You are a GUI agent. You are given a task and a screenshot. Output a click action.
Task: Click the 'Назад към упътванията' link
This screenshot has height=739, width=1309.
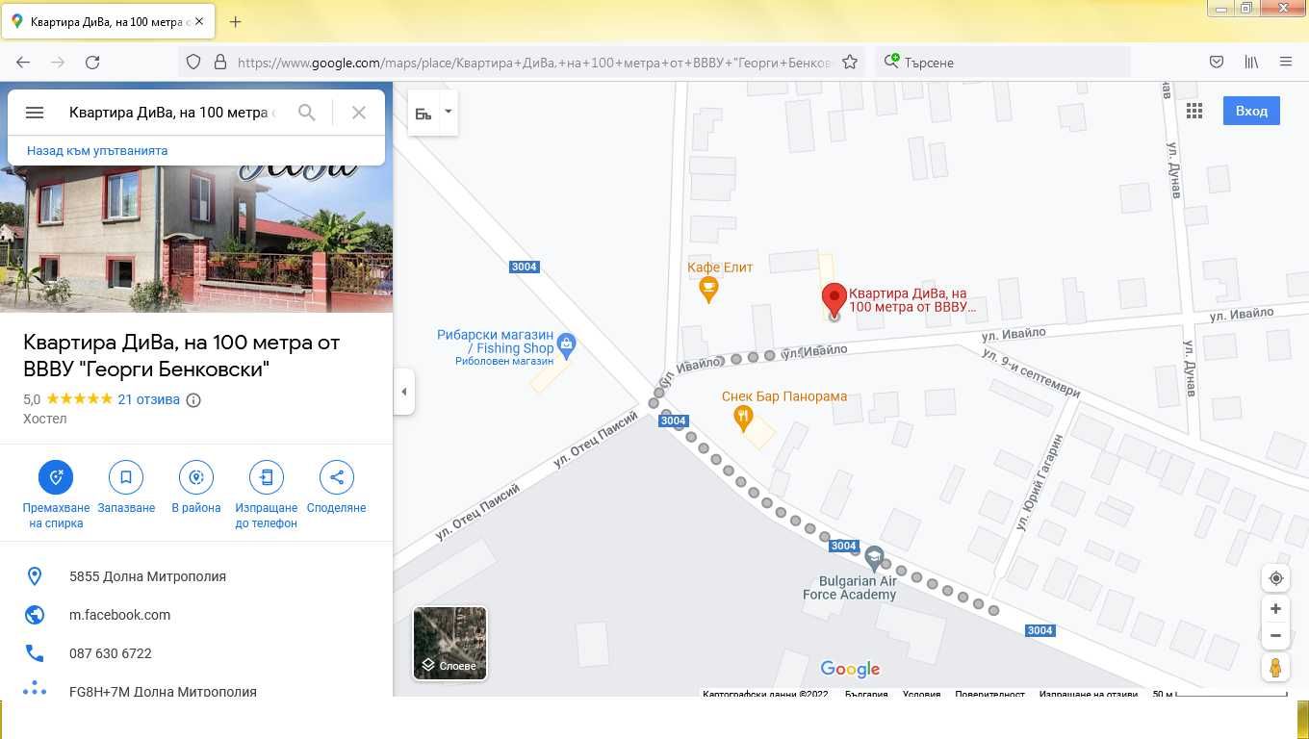(97, 151)
